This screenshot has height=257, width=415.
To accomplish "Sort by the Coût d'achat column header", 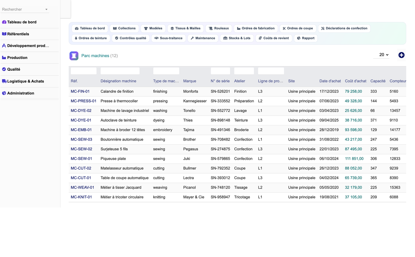I will tap(356, 81).
